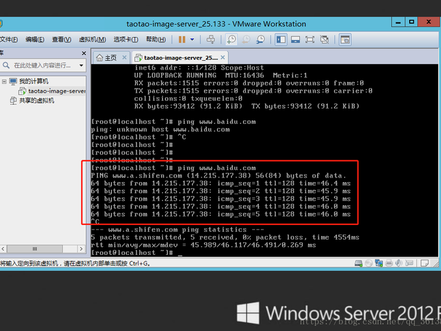Click the USB controller status icon
441x331 pixels.
[409, 263]
